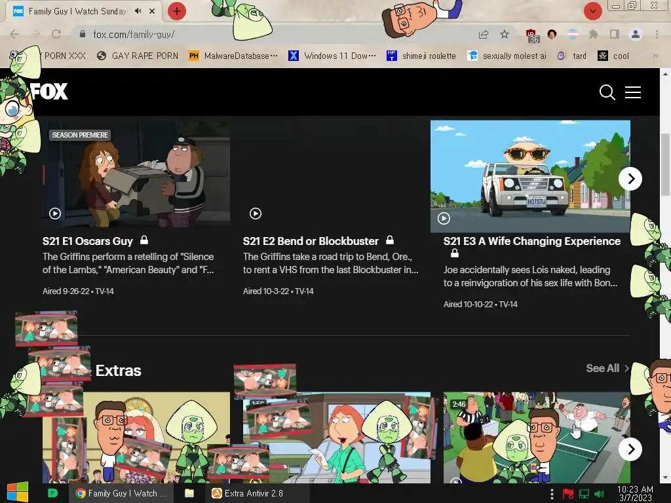Screen dimensions: 671x503
Task: Open the volume speaker tray icon
Action: [599, 494]
